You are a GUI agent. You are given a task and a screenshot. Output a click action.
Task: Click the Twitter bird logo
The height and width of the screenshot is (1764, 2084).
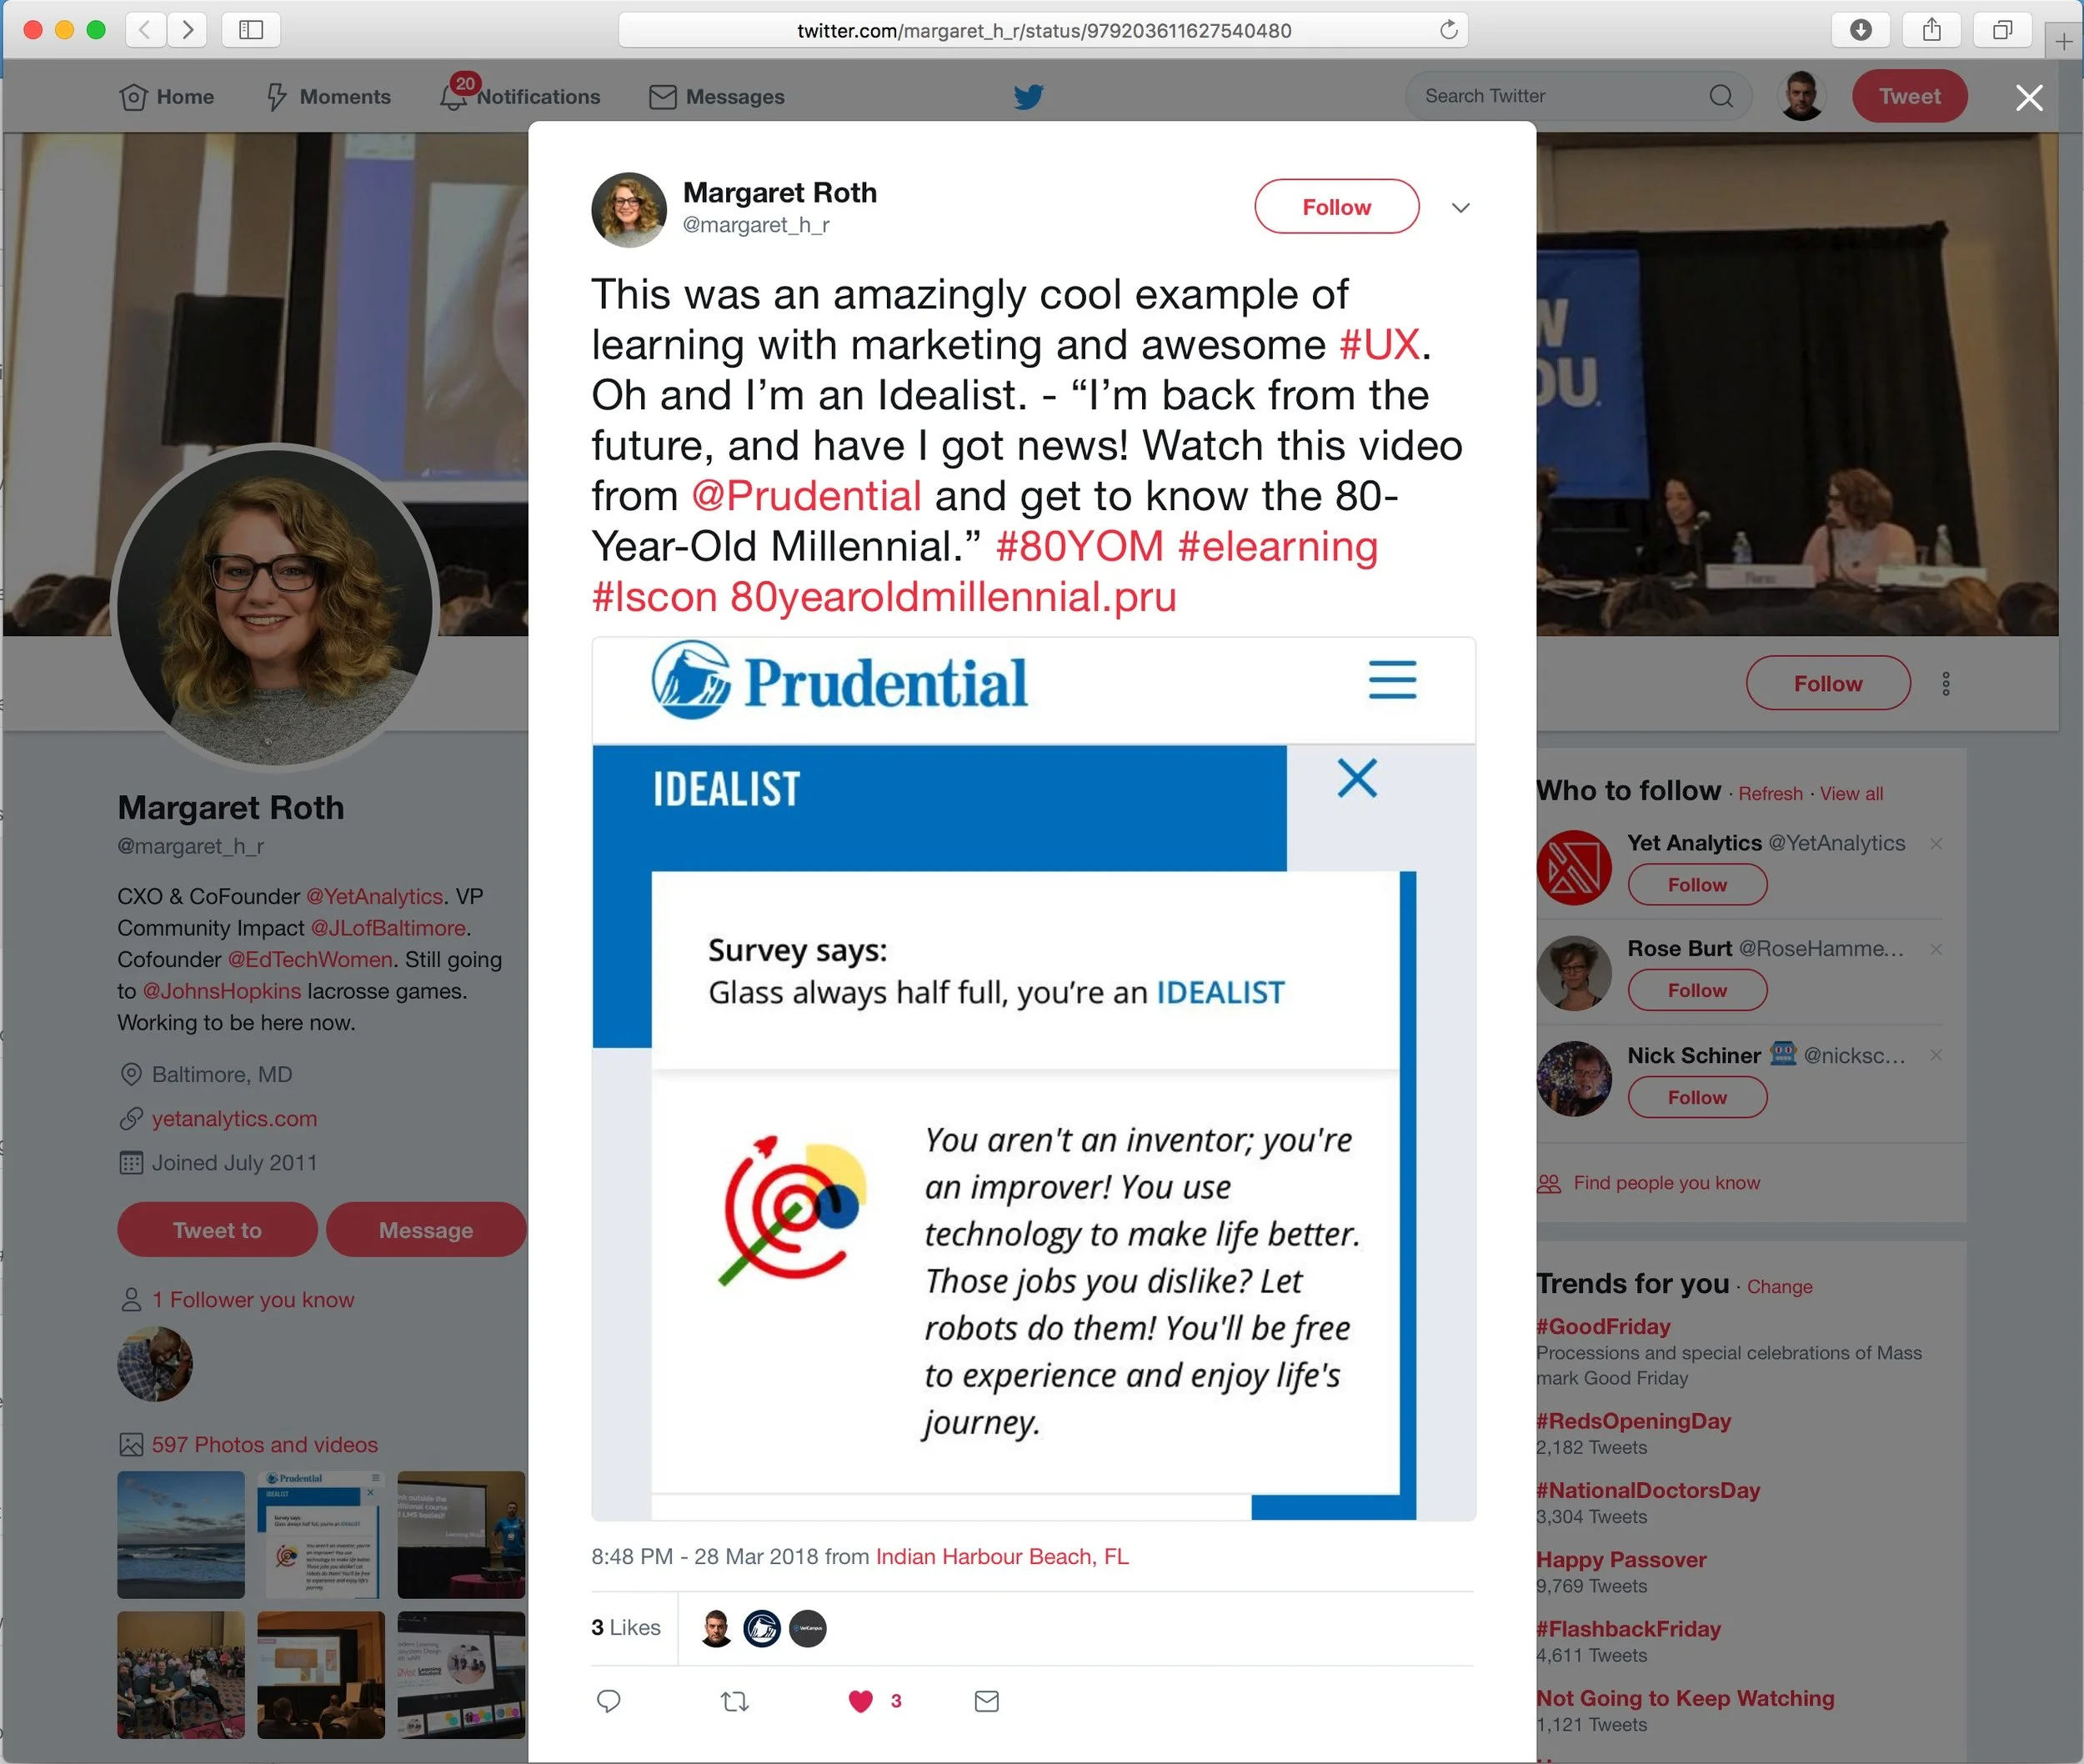[1028, 96]
